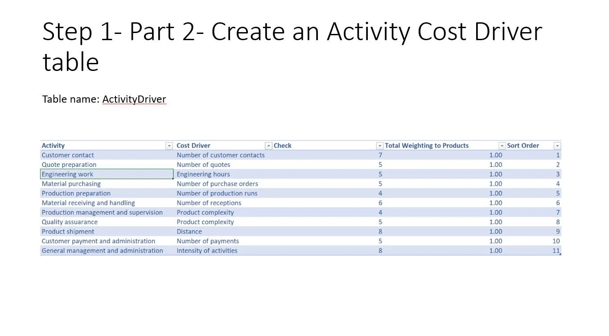
Task: Select the General management and administration cell
Action: (102, 250)
